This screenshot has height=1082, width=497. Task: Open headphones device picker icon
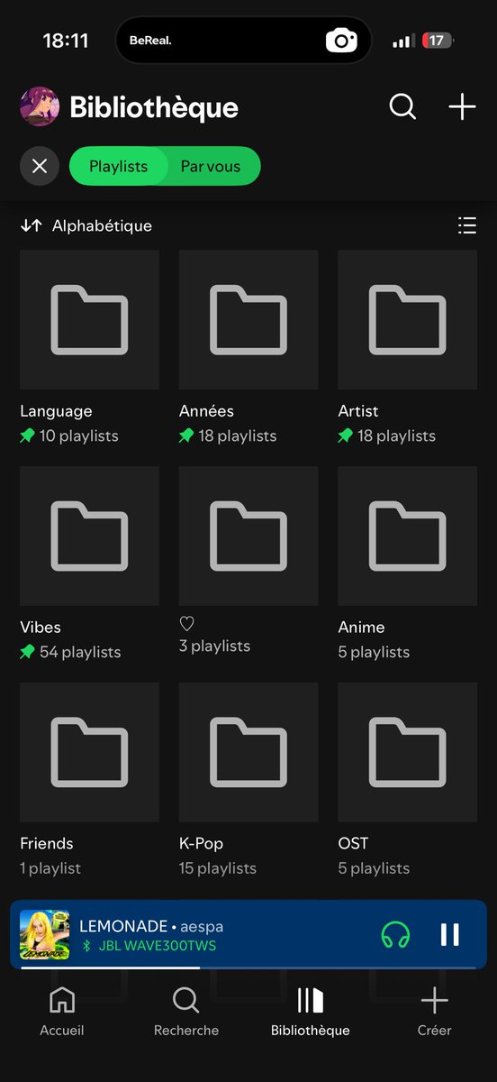[395, 935]
